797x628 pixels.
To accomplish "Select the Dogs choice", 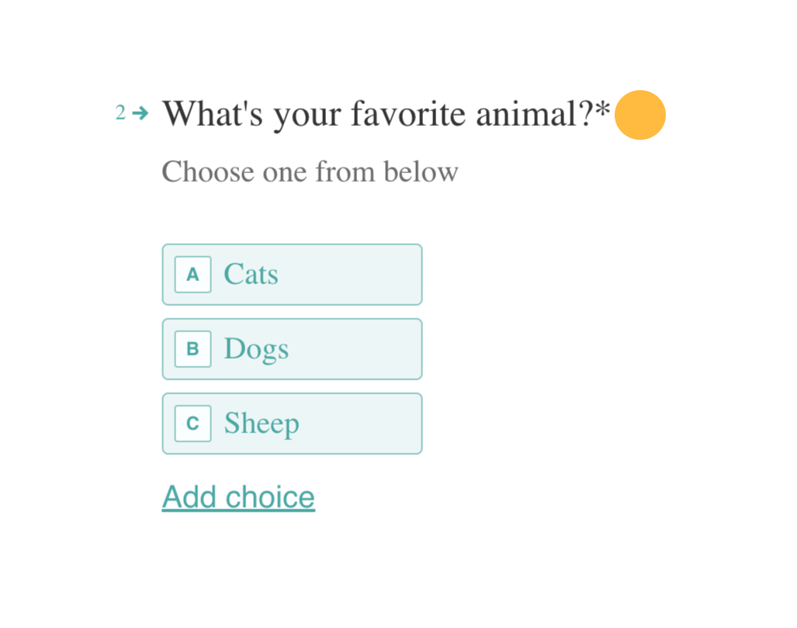I will 293,349.
